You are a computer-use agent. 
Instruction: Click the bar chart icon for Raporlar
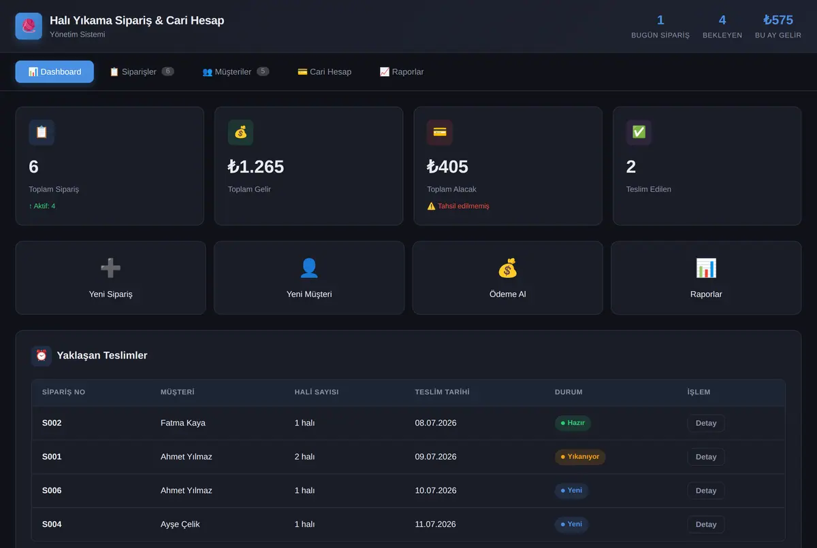pyautogui.click(x=706, y=269)
